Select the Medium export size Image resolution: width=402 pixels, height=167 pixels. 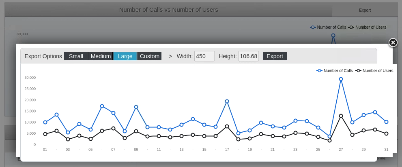tap(101, 56)
